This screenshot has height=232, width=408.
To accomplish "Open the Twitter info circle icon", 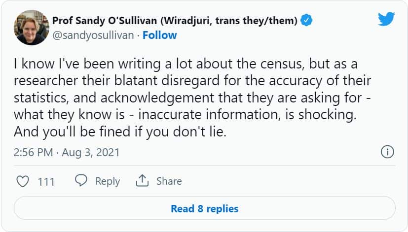I will pos(388,152).
